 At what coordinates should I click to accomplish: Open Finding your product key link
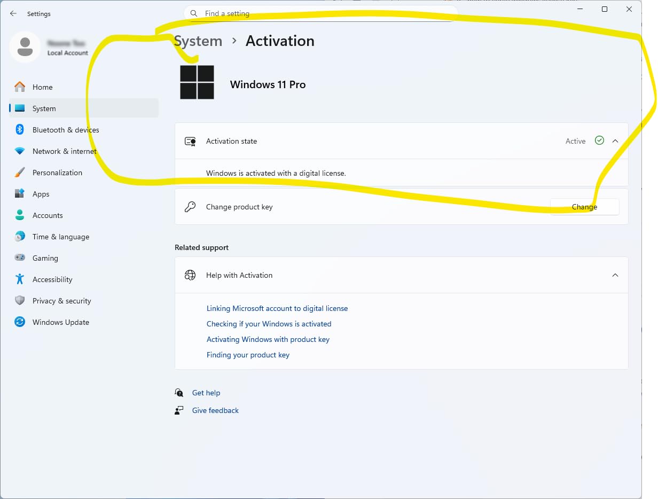[x=248, y=355]
